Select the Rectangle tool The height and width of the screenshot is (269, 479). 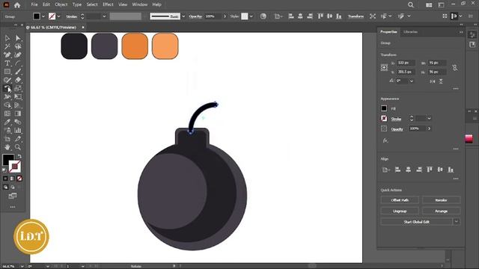click(7, 72)
